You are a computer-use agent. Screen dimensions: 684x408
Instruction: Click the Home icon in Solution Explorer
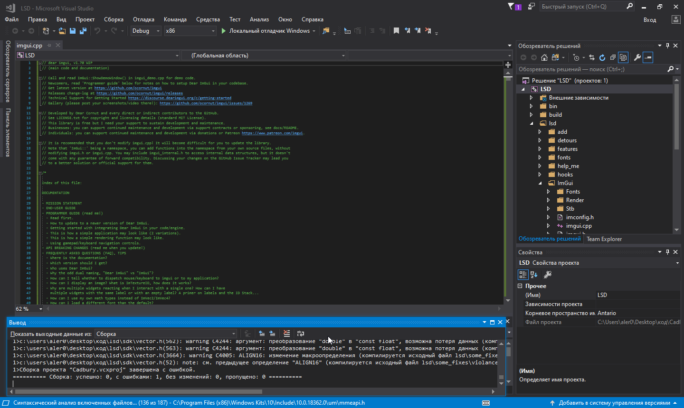tap(544, 57)
